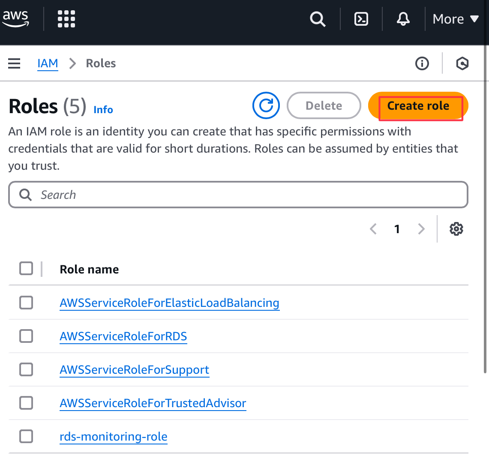Open the hamburger side navigation menu
The height and width of the screenshot is (462, 489).
tap(15, 64)
